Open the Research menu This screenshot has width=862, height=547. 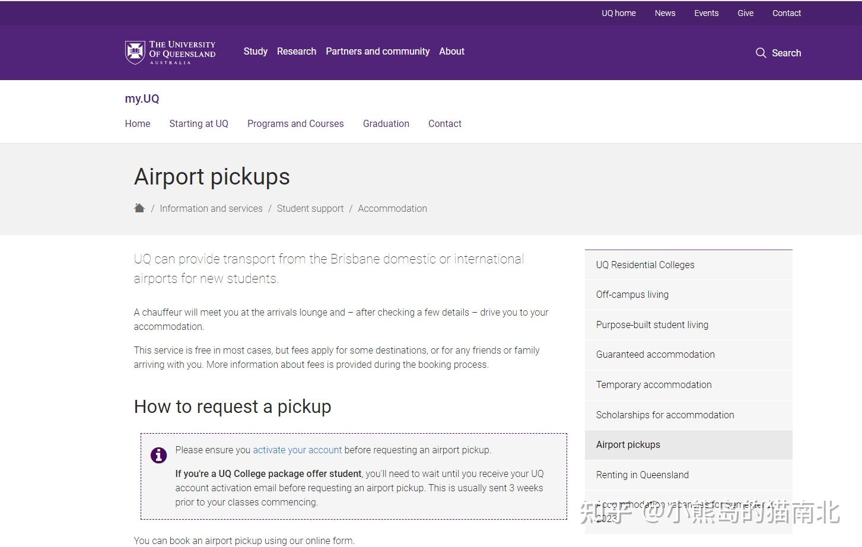(297, 52)
